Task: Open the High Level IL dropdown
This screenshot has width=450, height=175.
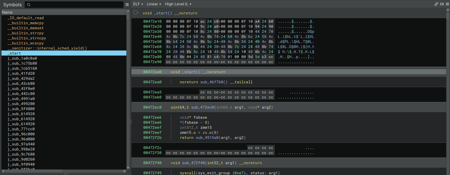Action: [x=178, y=4]
